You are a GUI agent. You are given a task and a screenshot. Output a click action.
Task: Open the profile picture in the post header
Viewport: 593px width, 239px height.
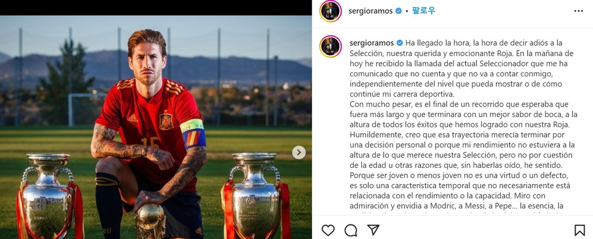[331, 11]
